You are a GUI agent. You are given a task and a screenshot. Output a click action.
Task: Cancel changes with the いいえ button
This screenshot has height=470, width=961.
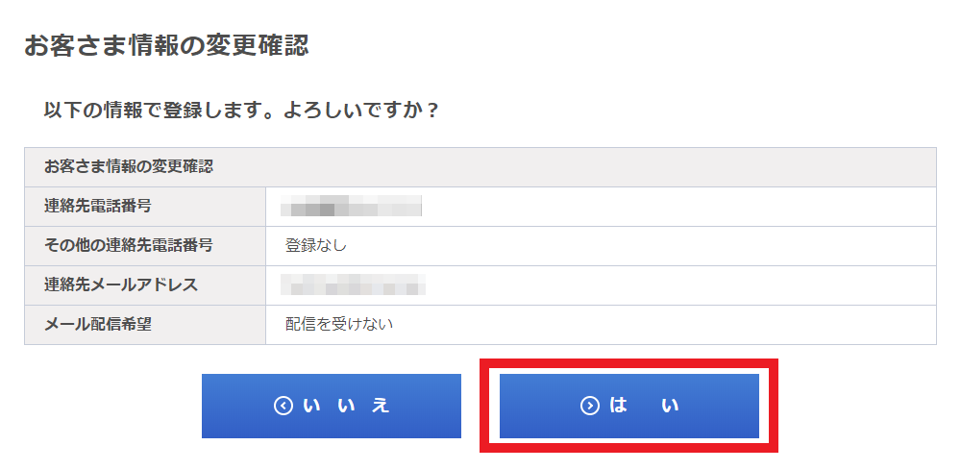(332, 406)
